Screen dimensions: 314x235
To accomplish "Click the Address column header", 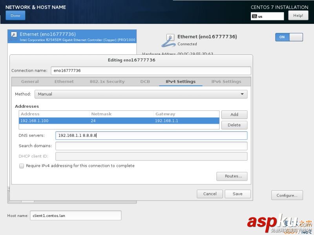I will click(54, 114).
